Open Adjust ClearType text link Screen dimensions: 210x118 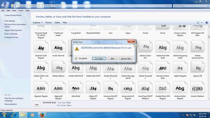(13, 30)
